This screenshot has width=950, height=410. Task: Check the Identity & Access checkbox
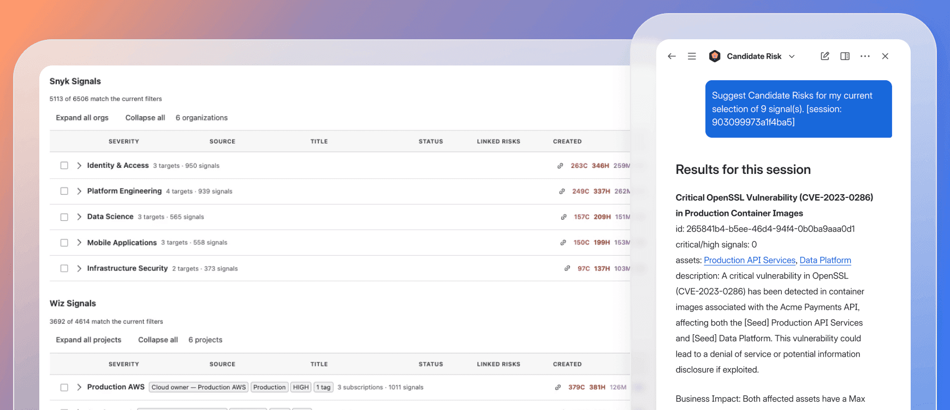pyautogui.click(x=64, y=165)
